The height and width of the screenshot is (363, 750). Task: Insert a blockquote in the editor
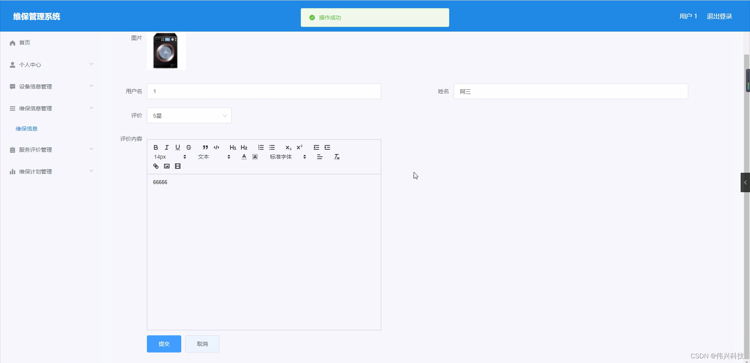pos(205,147)
